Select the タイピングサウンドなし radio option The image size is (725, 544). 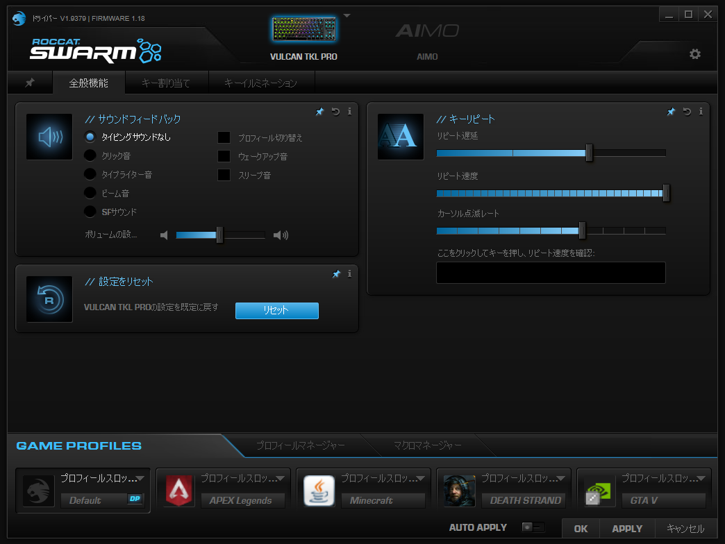(x=90, y=137)
